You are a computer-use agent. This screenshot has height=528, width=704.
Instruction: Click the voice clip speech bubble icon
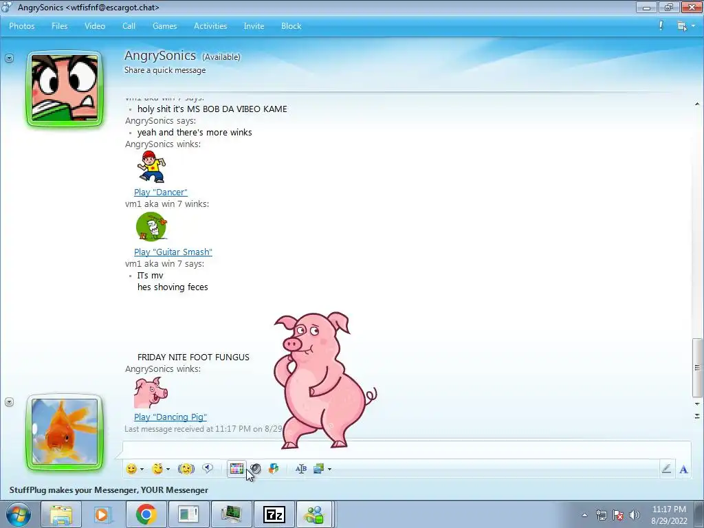point(208,469)
